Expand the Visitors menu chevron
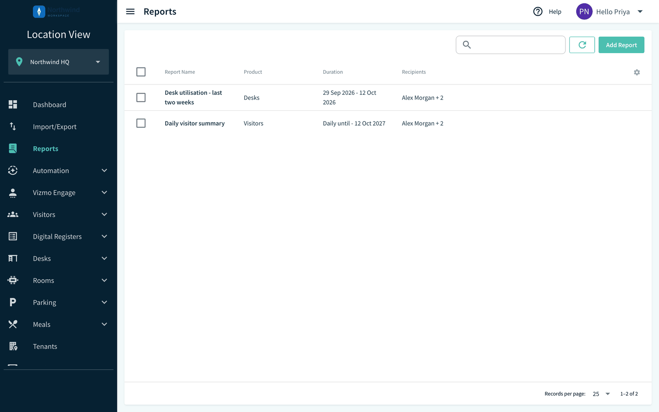 click(x=105, y=215)
